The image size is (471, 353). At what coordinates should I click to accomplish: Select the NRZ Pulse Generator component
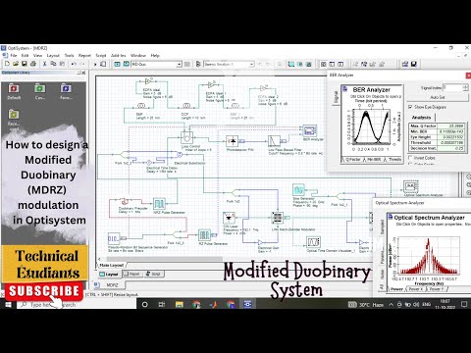(x=159, y=204)
